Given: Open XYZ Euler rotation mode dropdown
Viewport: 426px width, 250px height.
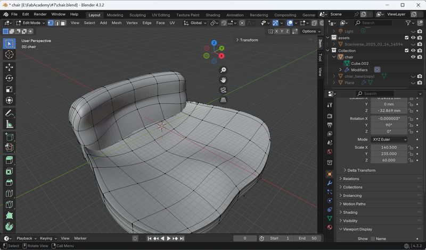Looking at the screenshot, I should 389,139.
